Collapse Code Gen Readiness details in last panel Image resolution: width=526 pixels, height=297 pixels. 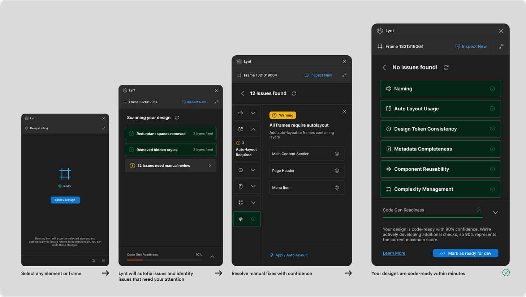click(496, 213)
